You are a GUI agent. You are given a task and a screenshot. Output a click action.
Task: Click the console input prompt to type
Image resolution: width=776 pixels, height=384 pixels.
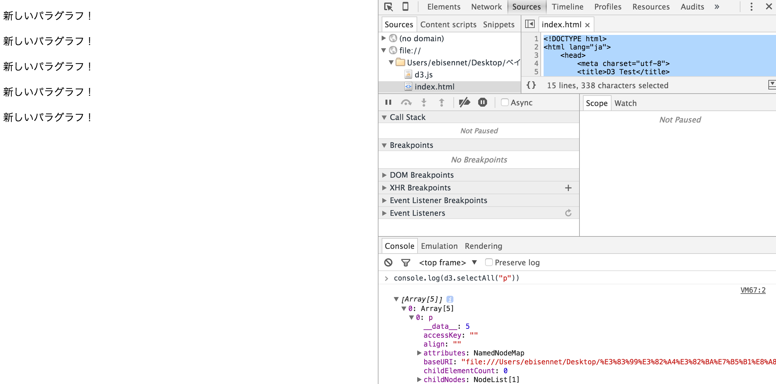pyautogui.click(x=476, y=278)
